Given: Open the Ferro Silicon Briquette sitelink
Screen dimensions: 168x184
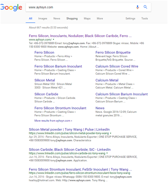Looking at the screenshot, I should pos(113,52).
